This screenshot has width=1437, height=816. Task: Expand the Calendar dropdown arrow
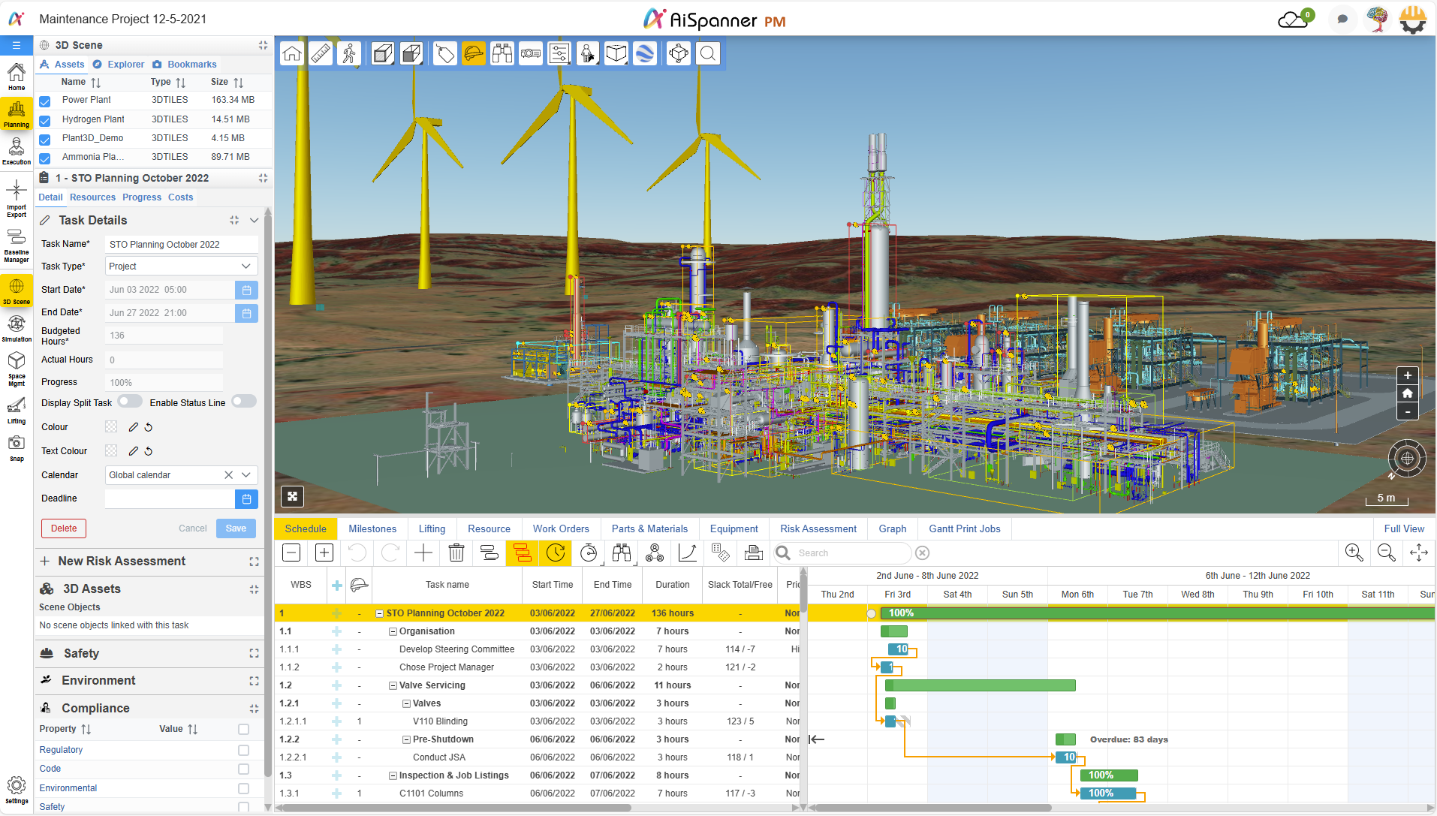coord(246,475)
